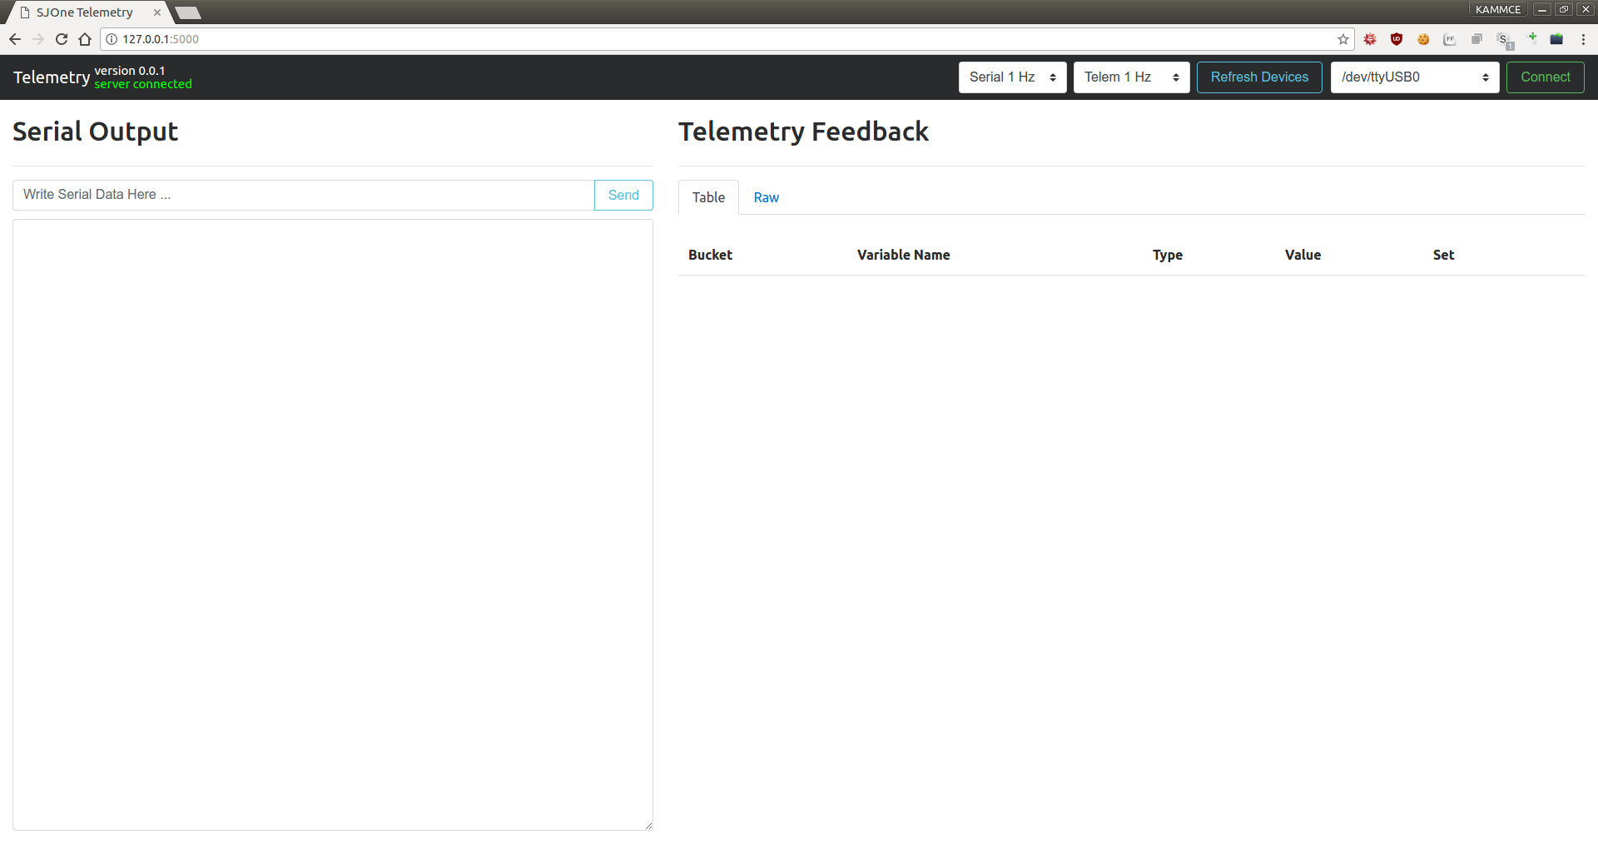Click the Type column header

point(1167,255)
